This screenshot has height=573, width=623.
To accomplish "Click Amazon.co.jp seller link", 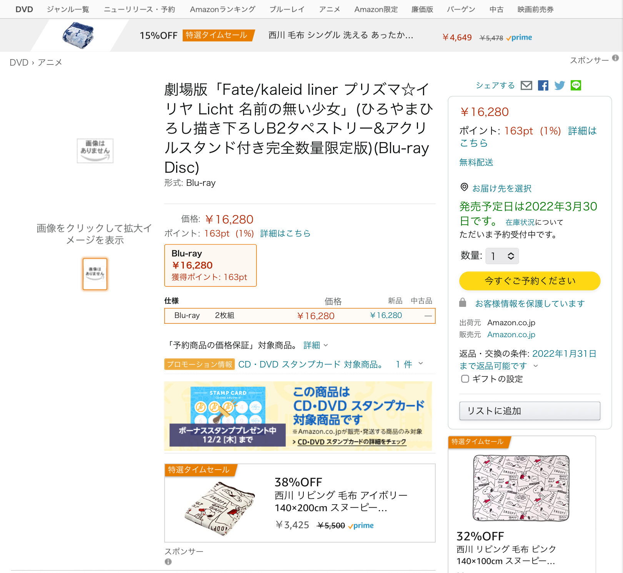I will click(511, 335).
